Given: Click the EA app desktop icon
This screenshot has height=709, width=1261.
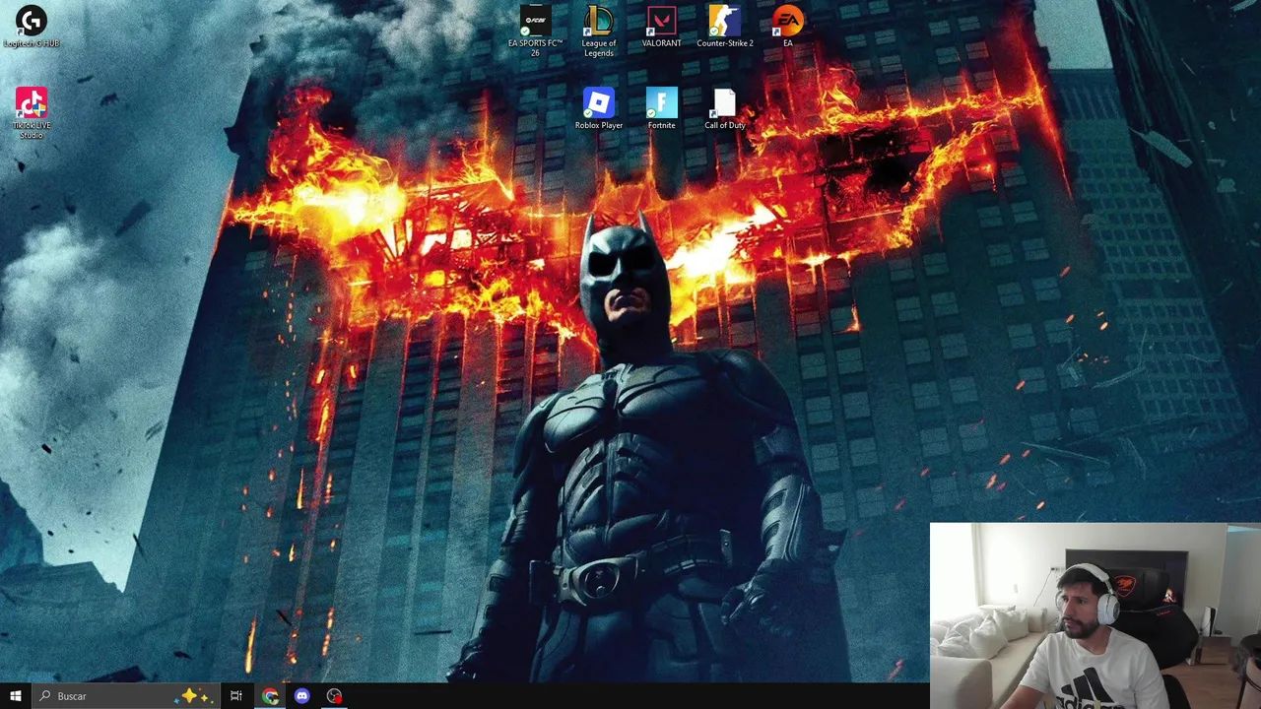Looking at the screenshot, I should [787, 27].
